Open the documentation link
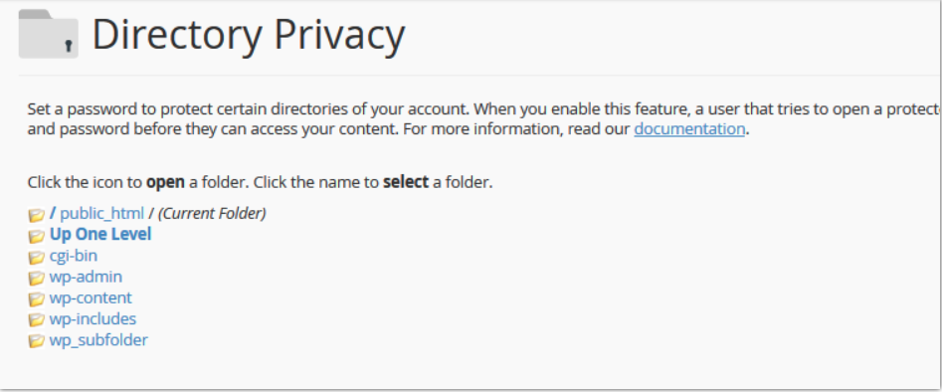The height and width of the screenshot is (392, 942). point(689,128)
